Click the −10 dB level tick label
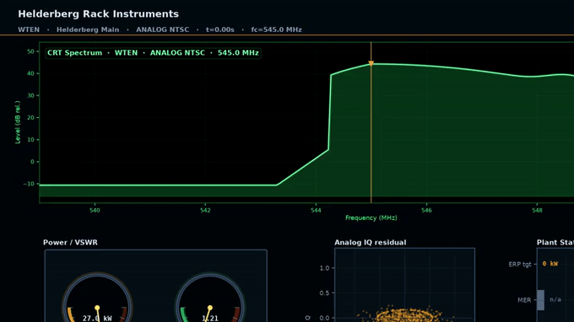 point(29,184)
